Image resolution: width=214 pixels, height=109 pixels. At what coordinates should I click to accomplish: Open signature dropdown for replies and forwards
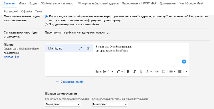pos(110,104)
